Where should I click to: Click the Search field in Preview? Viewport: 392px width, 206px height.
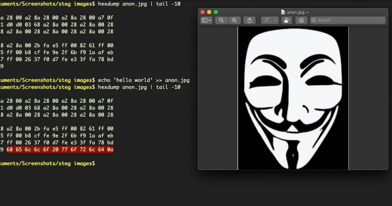coord(348,20)
